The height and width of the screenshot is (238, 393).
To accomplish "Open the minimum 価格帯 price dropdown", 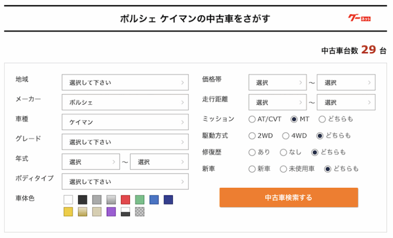I will [x=277, y=82].
